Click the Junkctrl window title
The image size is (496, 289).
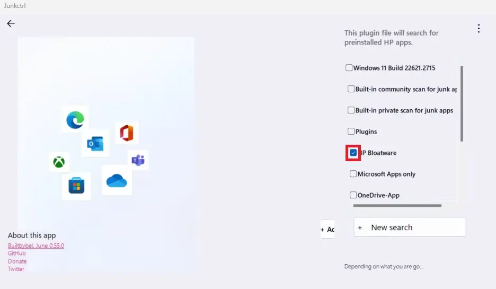pos(15,6)
